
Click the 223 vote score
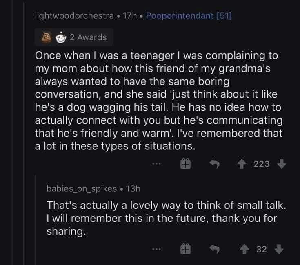click(x=262, y=164)
